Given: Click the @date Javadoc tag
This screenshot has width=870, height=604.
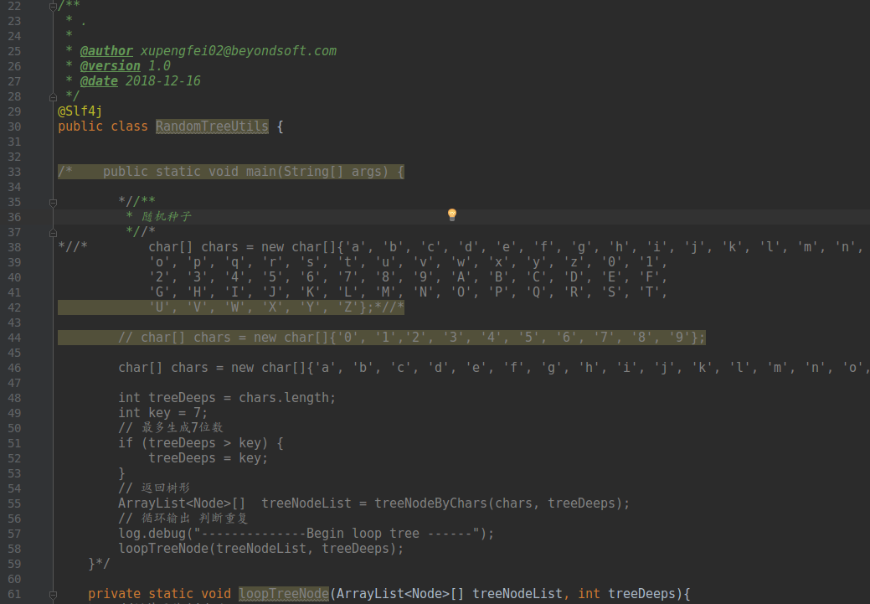Looking at the screenshot, I should [99, 81].
